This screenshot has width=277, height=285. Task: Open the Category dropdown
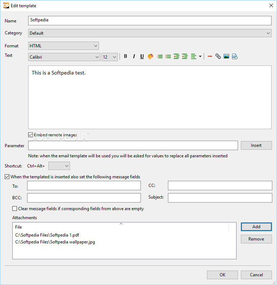pos(150,33)
